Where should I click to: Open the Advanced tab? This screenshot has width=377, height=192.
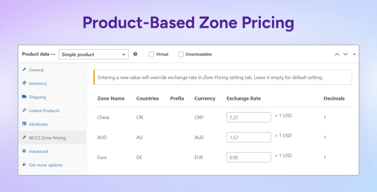[52, 151]
